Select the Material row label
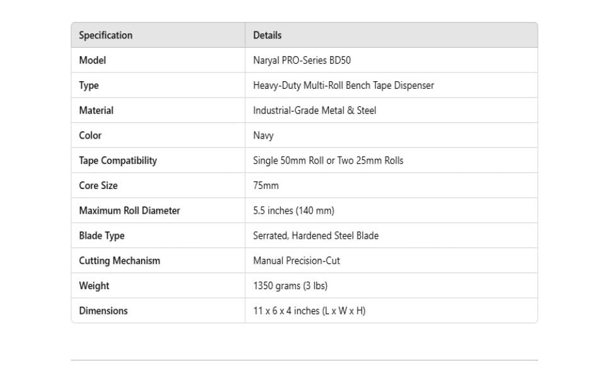 [x=96, y=110]
